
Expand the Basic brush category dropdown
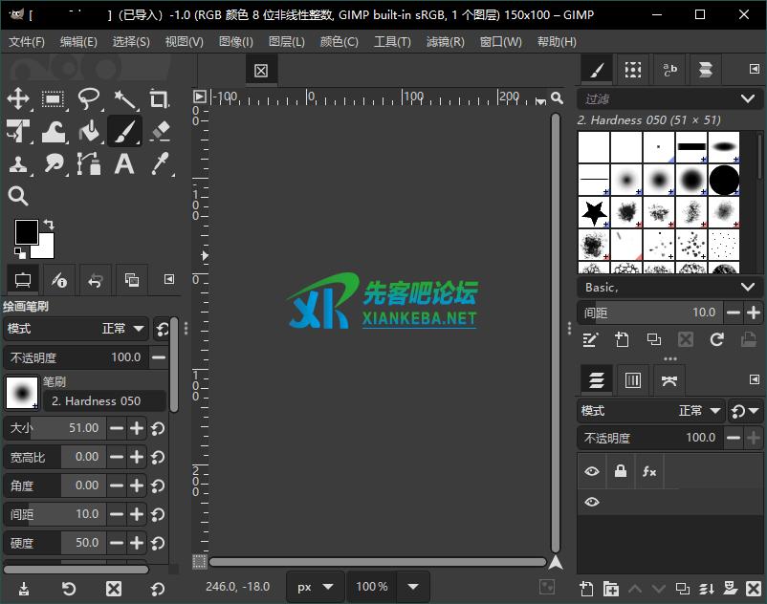[669, 287]
